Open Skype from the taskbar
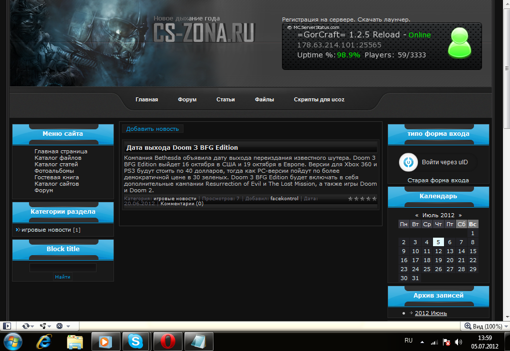 pyautogui.click(x=135, y=342)
